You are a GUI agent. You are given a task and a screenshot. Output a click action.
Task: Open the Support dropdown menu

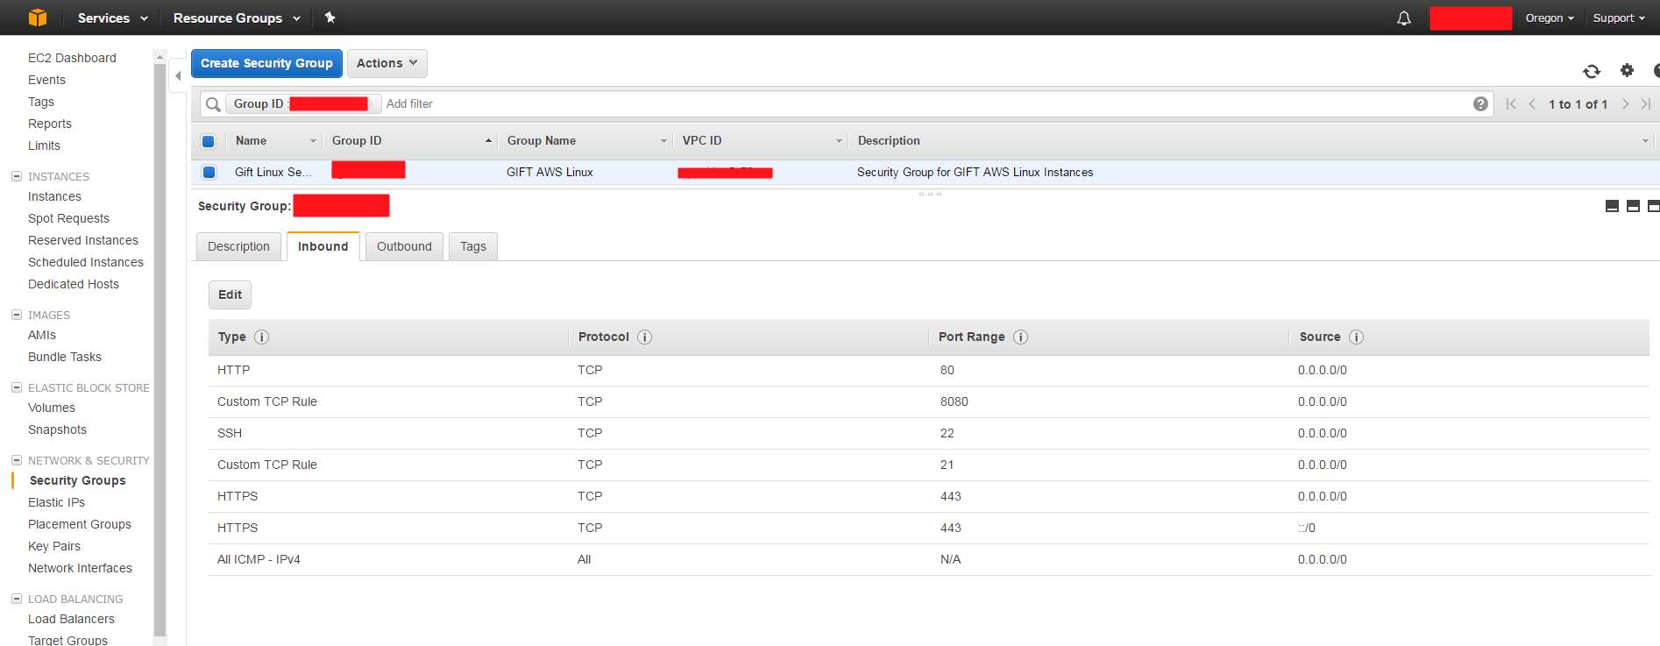(x=1619, y=18)
